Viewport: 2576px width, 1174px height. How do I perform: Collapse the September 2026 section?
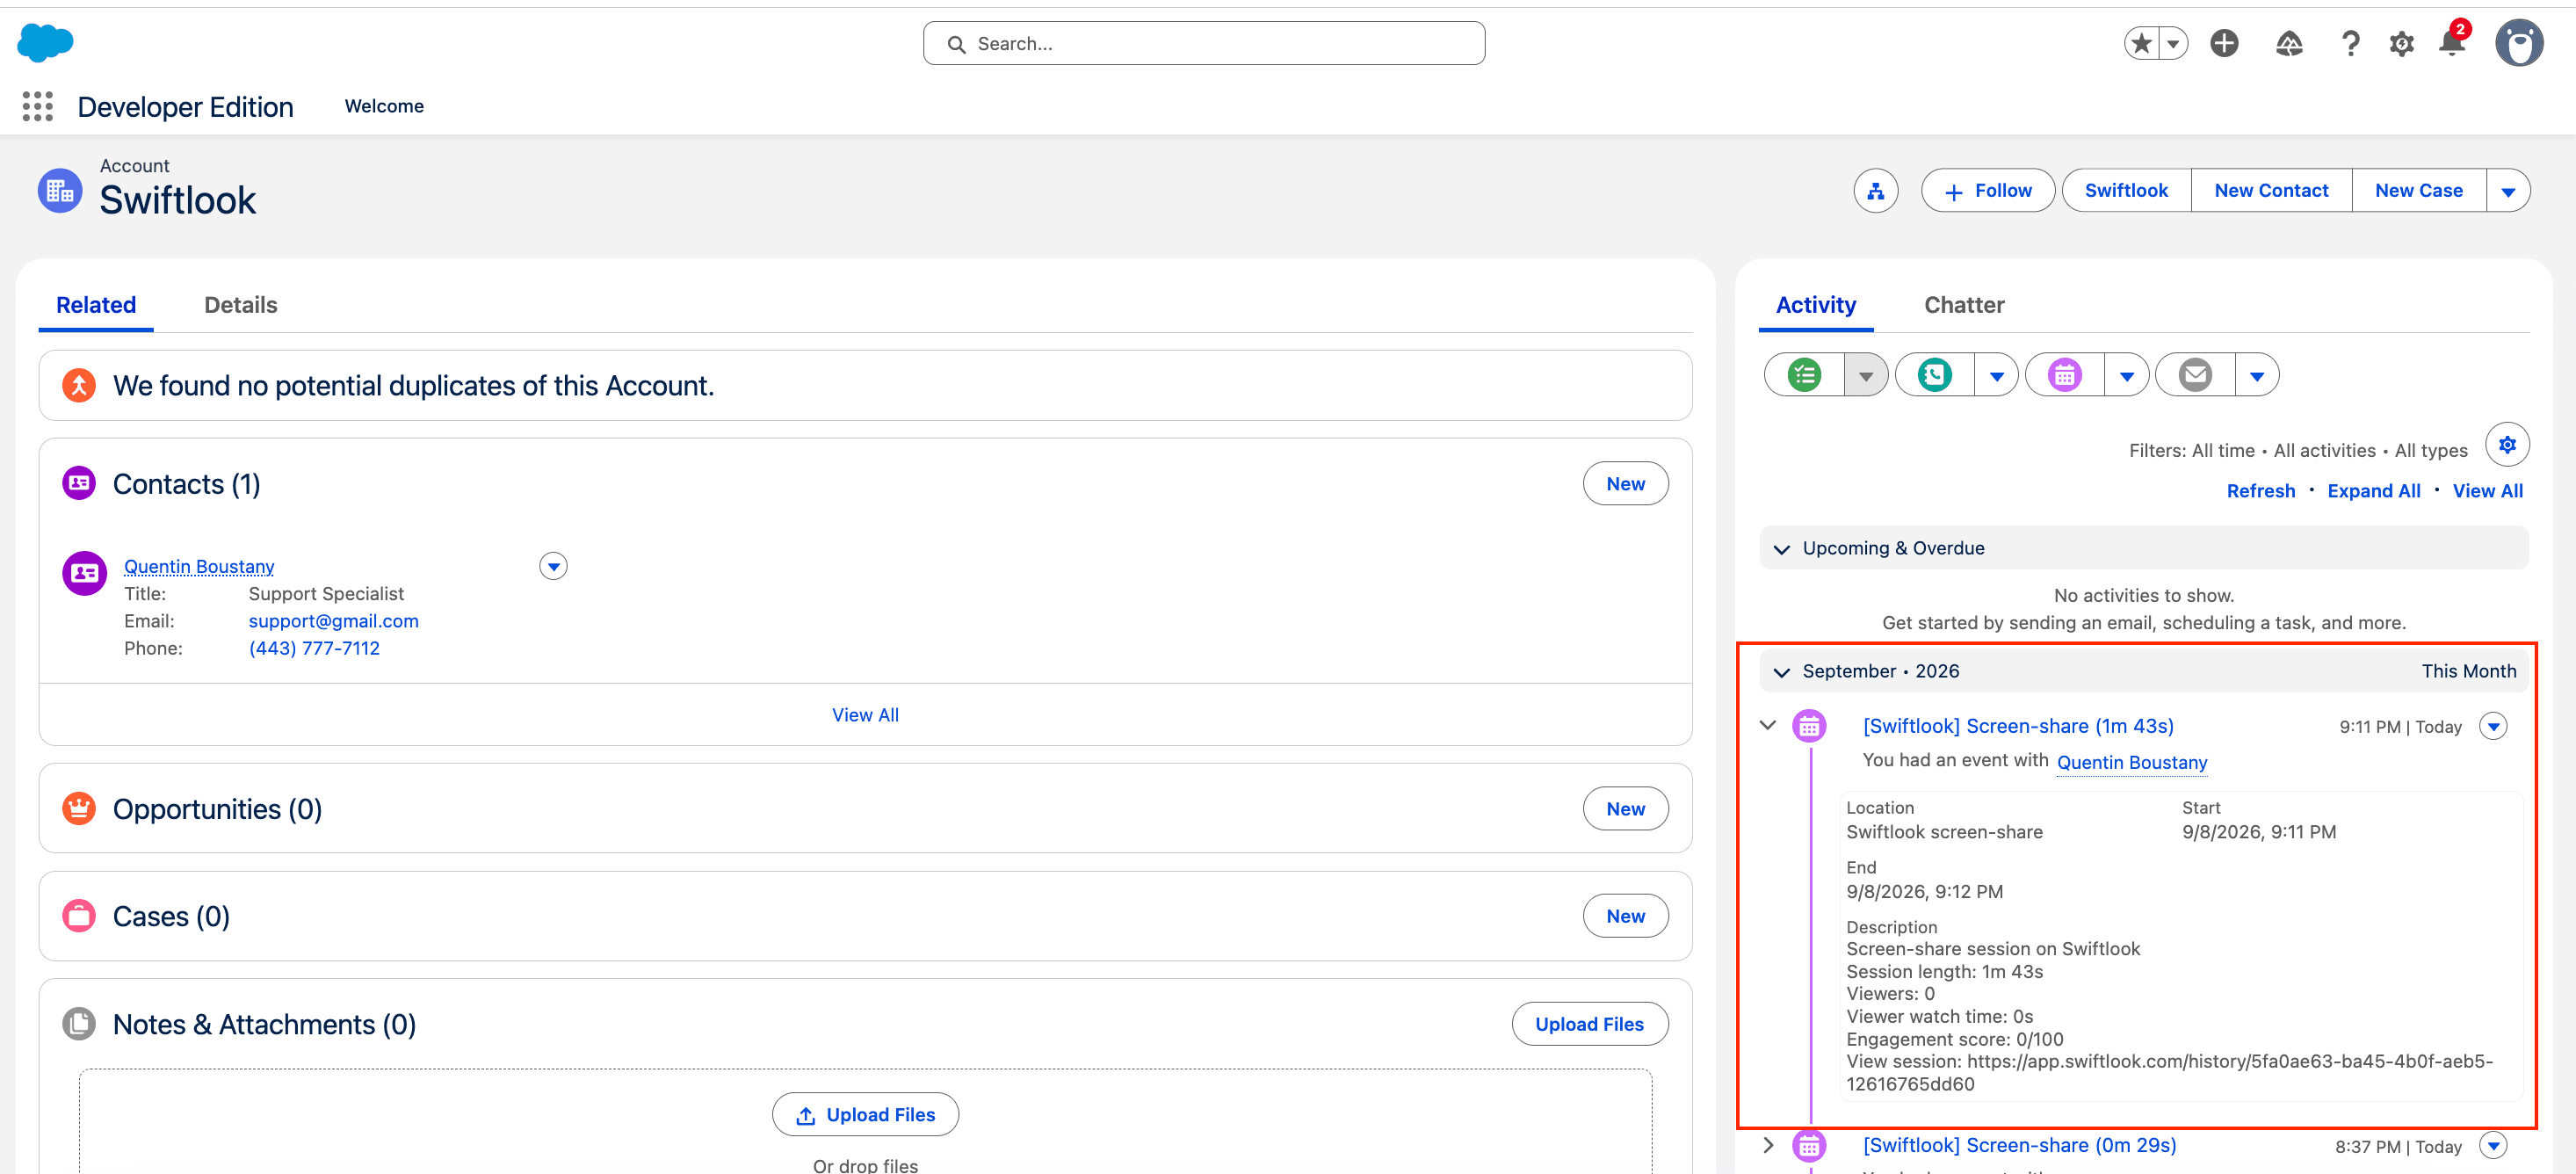click(1781, 672)
